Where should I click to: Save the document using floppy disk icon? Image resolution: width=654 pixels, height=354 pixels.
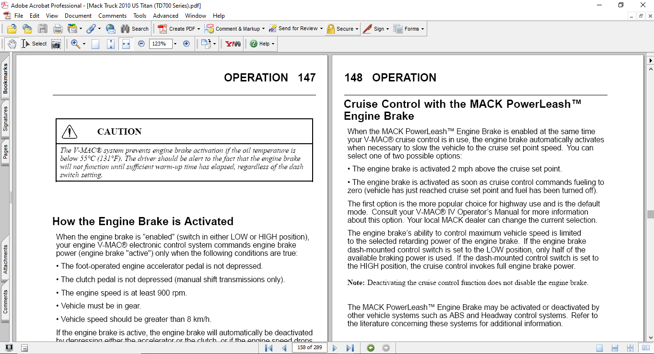(x=43, y=29)
